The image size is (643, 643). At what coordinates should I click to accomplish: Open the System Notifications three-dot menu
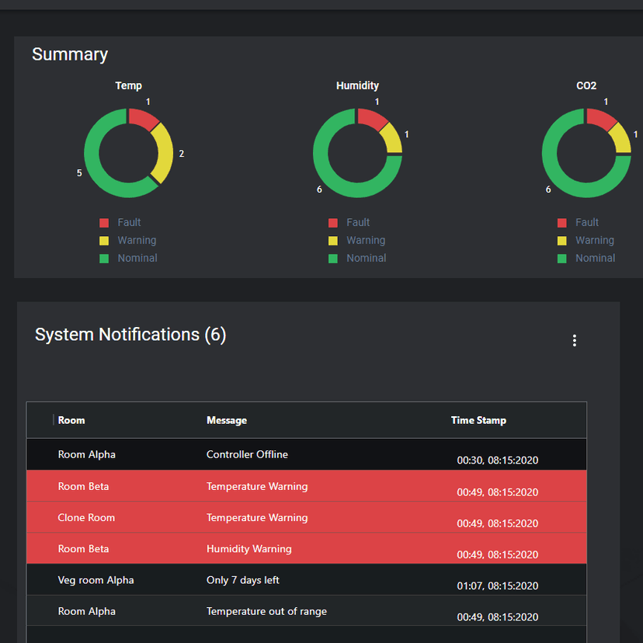pyautogui.click(x=574, y=340)
